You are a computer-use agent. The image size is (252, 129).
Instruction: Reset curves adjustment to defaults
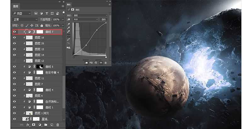95,63
